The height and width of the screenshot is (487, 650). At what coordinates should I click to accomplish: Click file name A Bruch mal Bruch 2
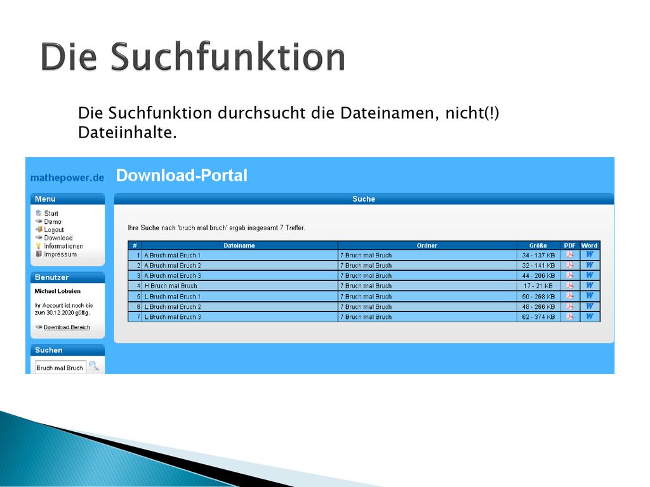coord(173,266)
